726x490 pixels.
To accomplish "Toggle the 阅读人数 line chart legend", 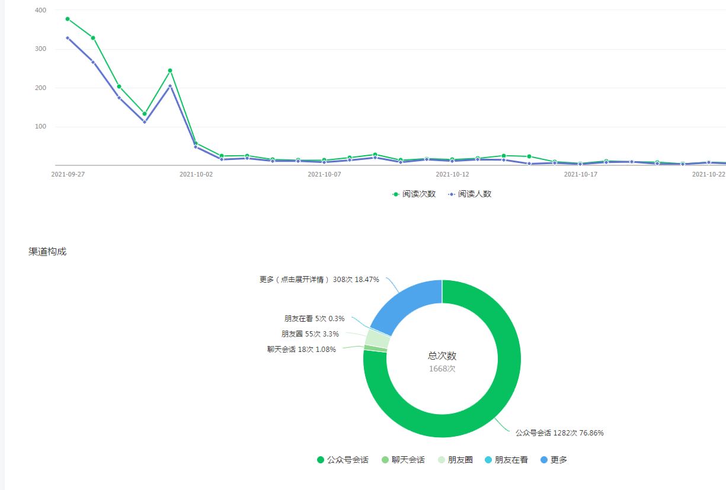I will pos(470,194).
